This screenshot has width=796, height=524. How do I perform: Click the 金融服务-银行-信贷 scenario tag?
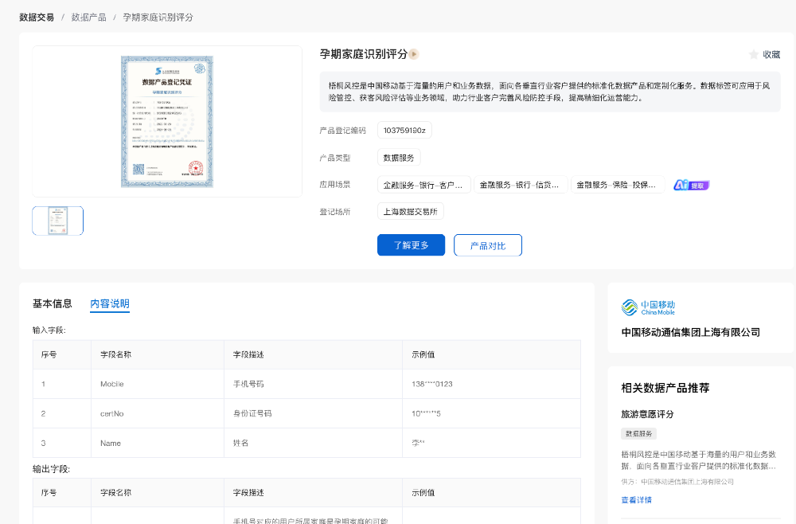pyautogui.click(x=521, y=185)
